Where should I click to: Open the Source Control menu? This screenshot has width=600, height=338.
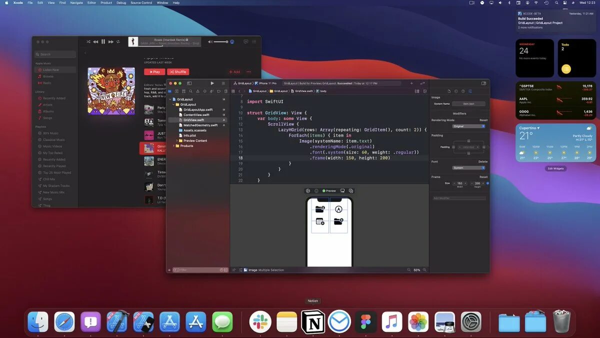(141, 3)
